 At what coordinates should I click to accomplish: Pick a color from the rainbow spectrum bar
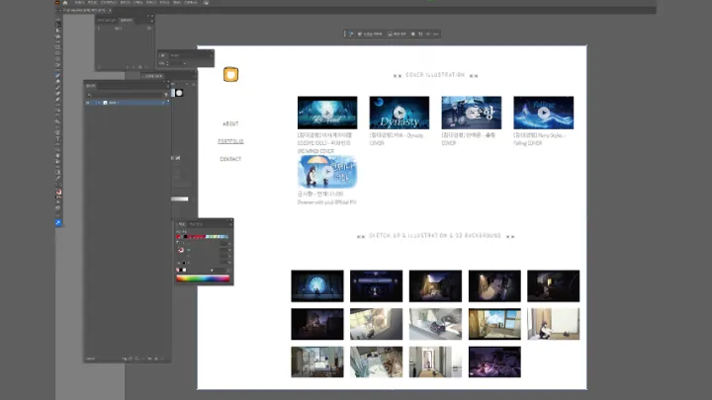[203, 279]
